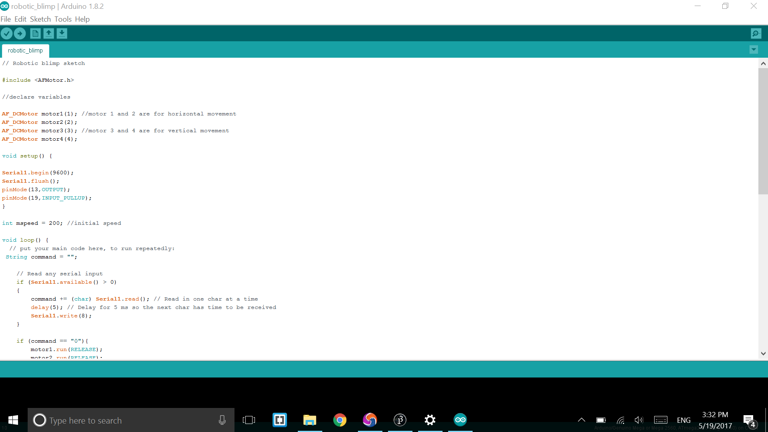Click the editor scrollbar up arrow
This screenshot has width=768, height=432.
click(x=763, y=63)
